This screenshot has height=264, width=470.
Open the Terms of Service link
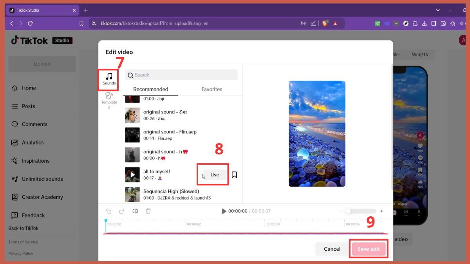(x=23, y=242)
